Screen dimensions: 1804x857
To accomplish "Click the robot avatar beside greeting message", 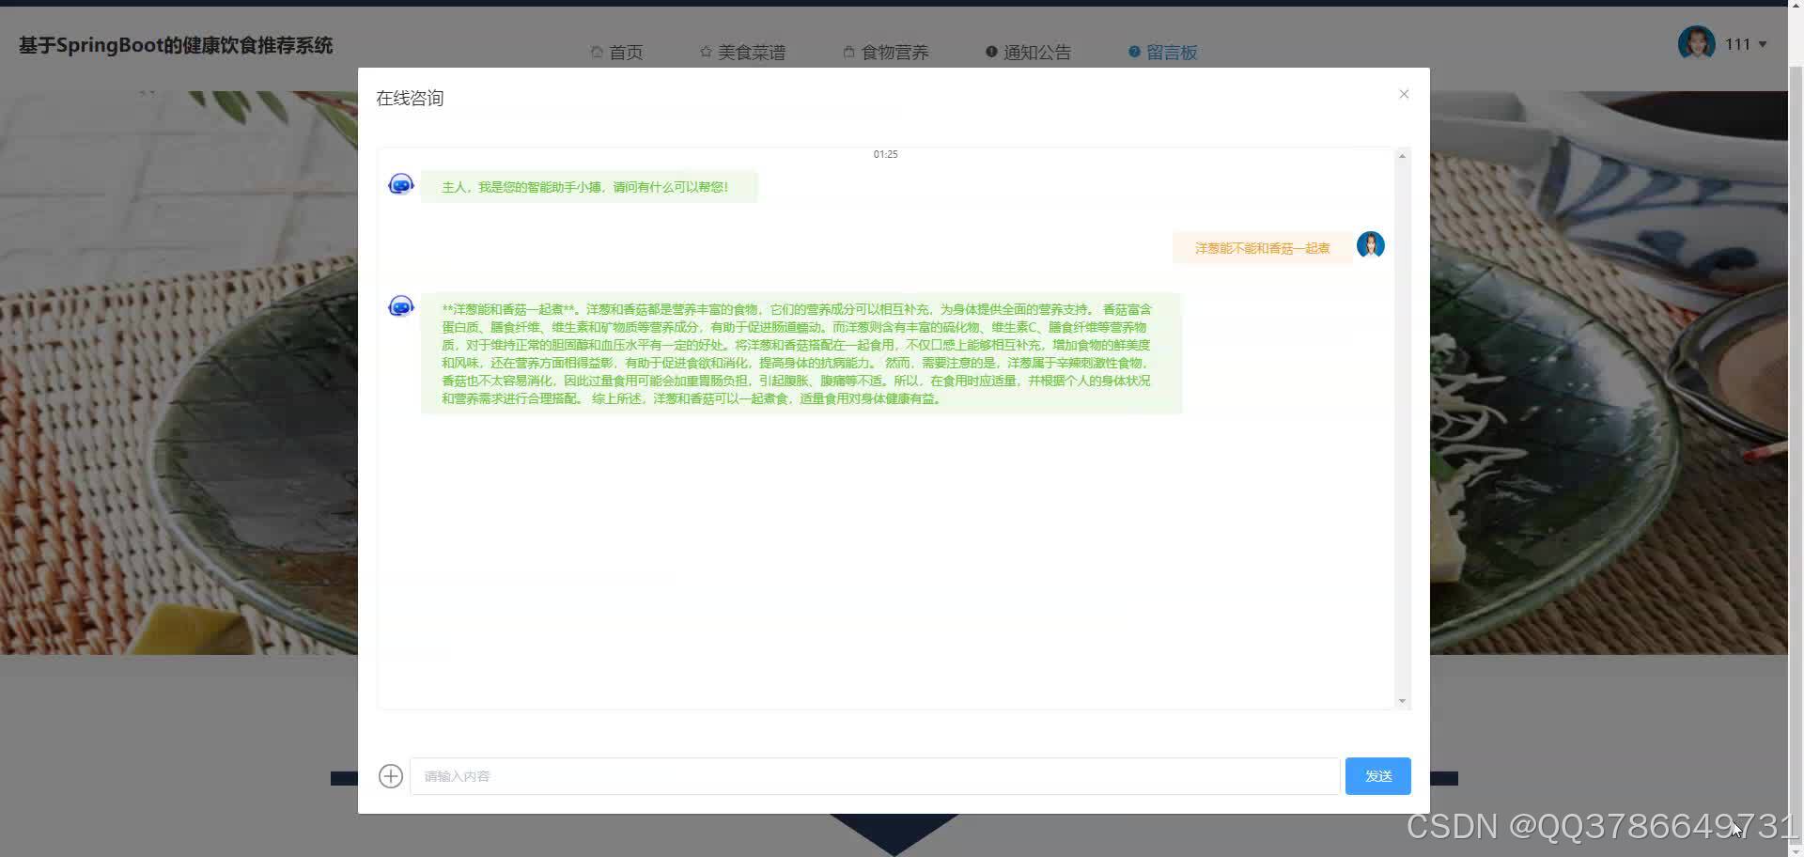I will click(401, 184).
